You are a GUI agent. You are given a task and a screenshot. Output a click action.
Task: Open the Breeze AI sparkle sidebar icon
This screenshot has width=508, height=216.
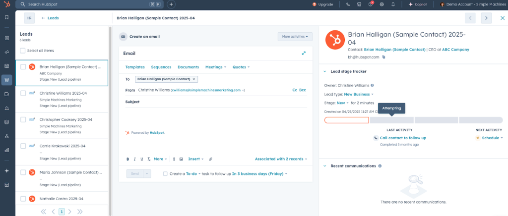[6, 171]
